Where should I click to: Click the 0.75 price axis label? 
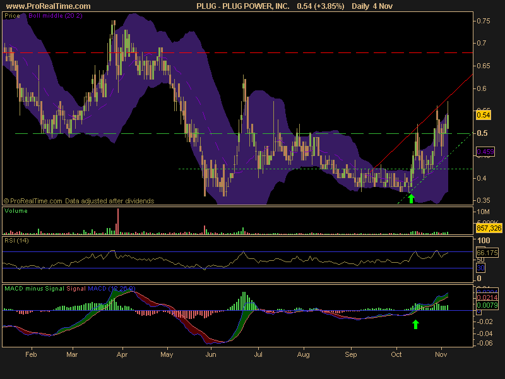click(483, 21)
